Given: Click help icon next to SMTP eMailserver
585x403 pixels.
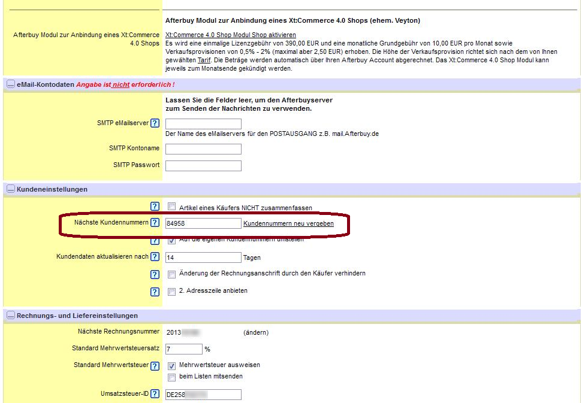Looking at the screenshot, I should [155, 123].
